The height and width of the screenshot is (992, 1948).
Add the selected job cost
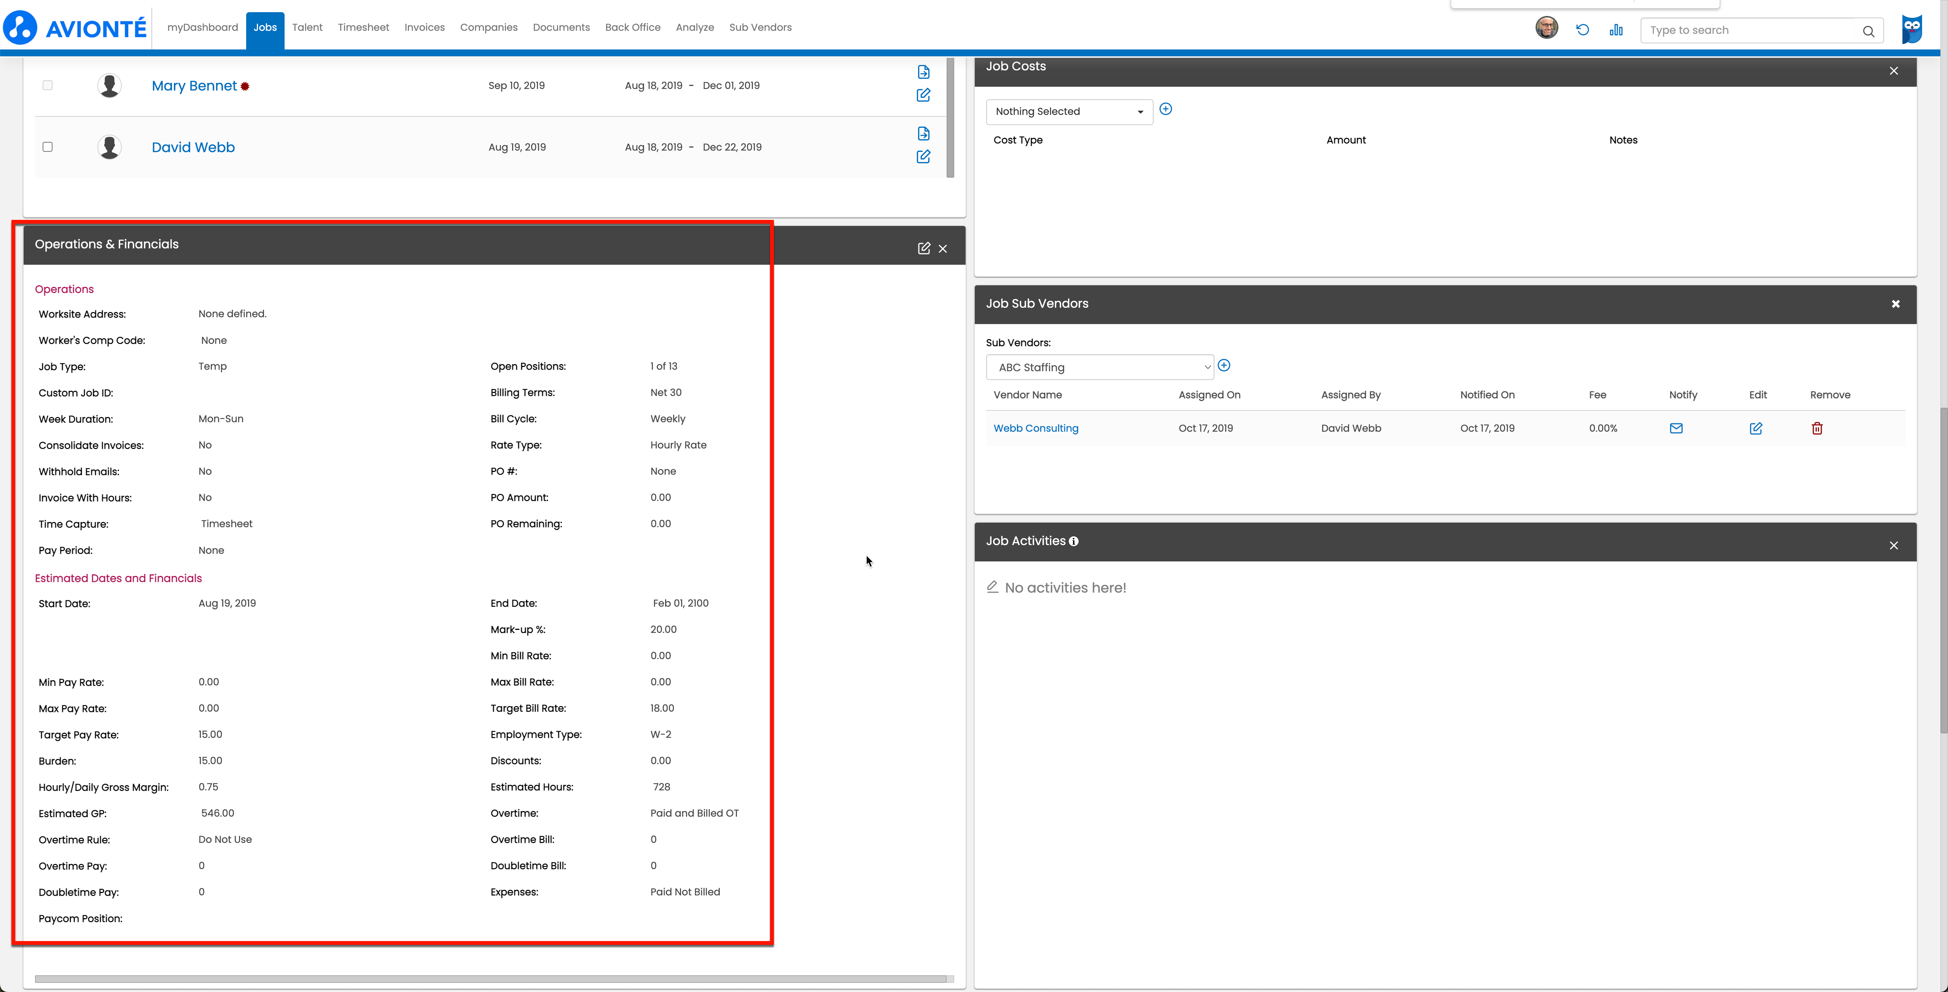point(1166,110)
